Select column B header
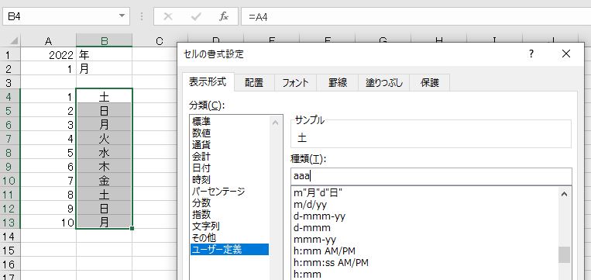 [105, 41]
